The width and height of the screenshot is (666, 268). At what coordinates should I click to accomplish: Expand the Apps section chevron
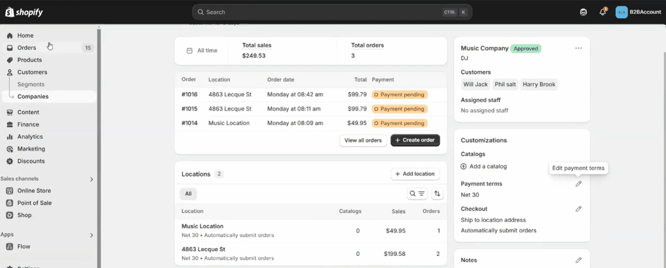click(91, 235)
